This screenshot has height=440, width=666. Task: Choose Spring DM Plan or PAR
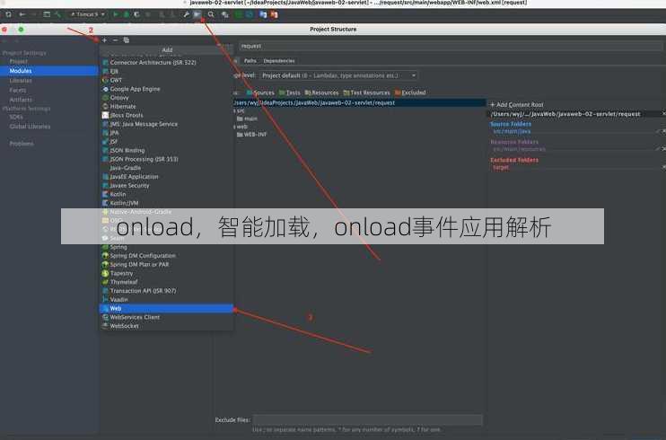pyautogui.click(x=167, y=264)
